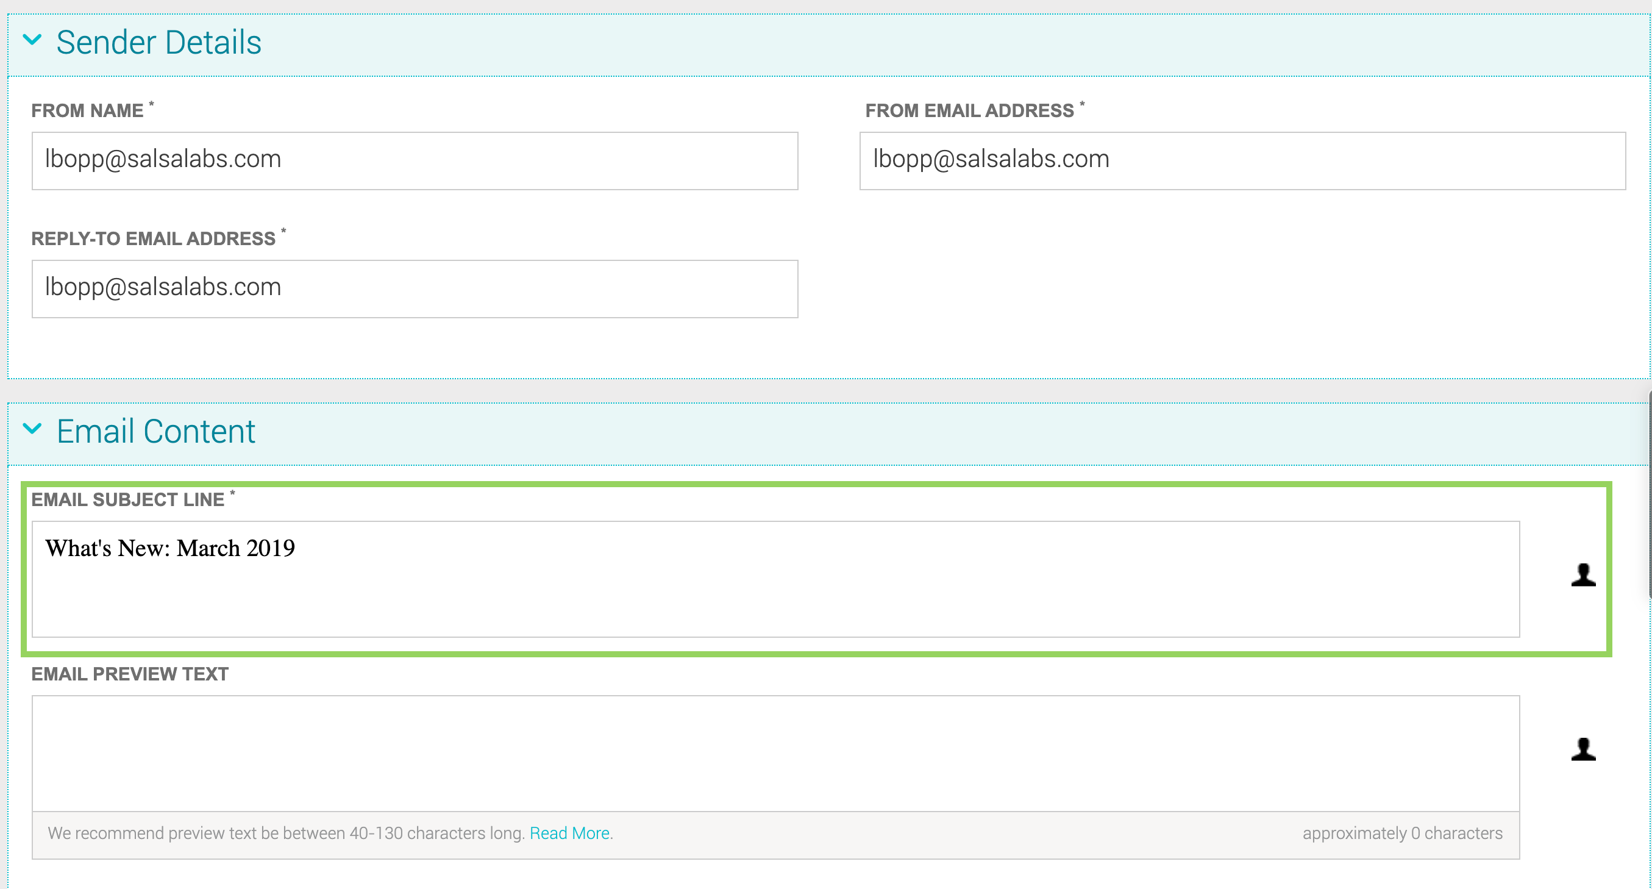Screen dimensions: 1652x889
Task: Click the REPLY-TO EMAIL ADDRESS label
Action: [x=153, y=238]
